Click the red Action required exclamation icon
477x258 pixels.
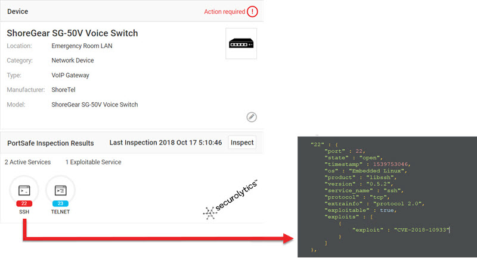tap(254, 11)
